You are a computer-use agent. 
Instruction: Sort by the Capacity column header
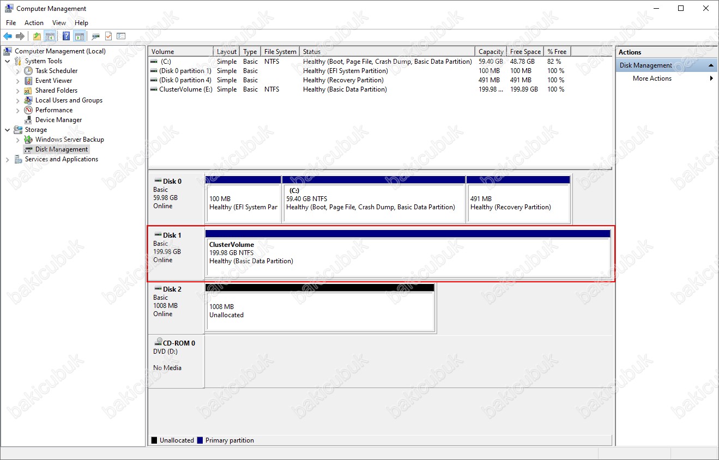[491, 52]
